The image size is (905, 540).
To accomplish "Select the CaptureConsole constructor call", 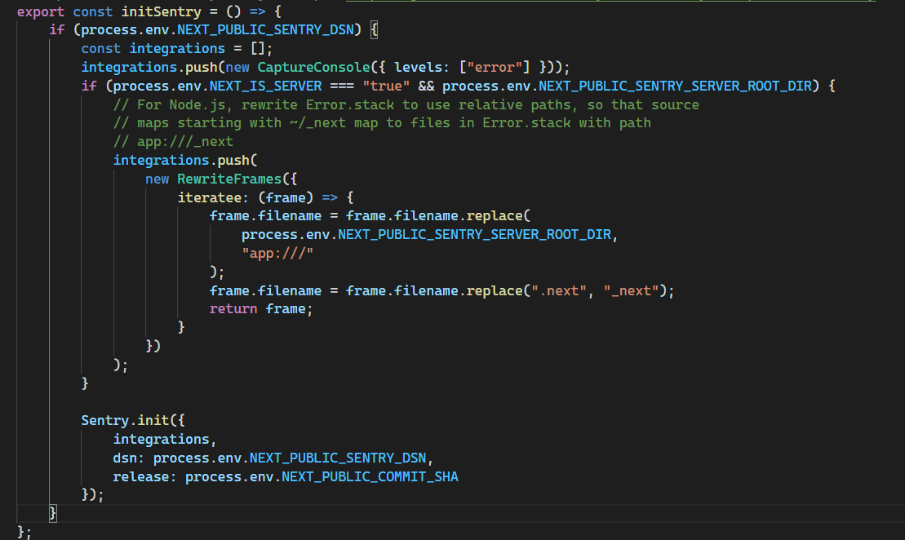I will pyautogui.click(x=313, y=67).
